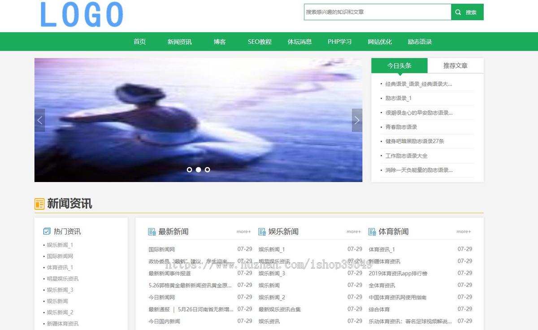Open the 励志语录_1 headline
The height and width of the screenshot is (330, 538).
point(399,98)
